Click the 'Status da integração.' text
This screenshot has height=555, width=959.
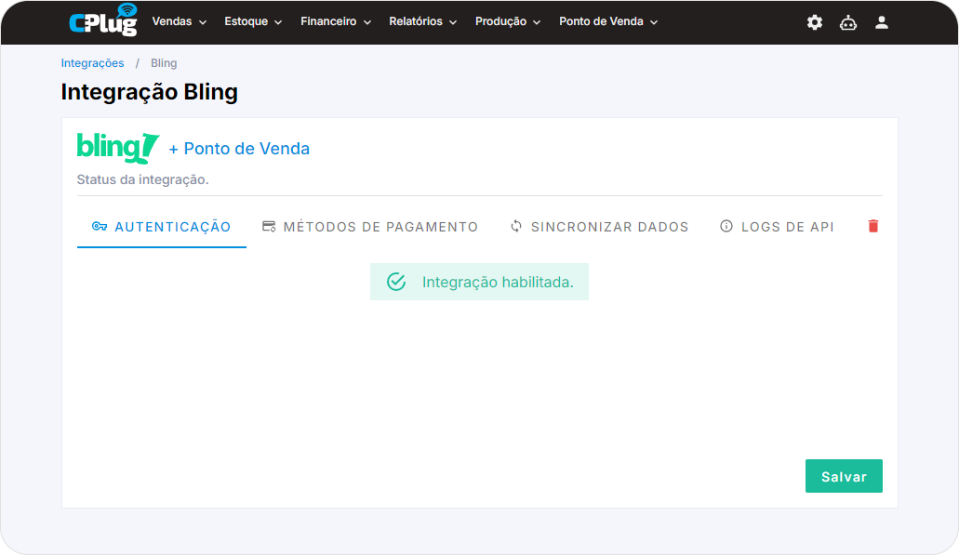pos(142,179)
